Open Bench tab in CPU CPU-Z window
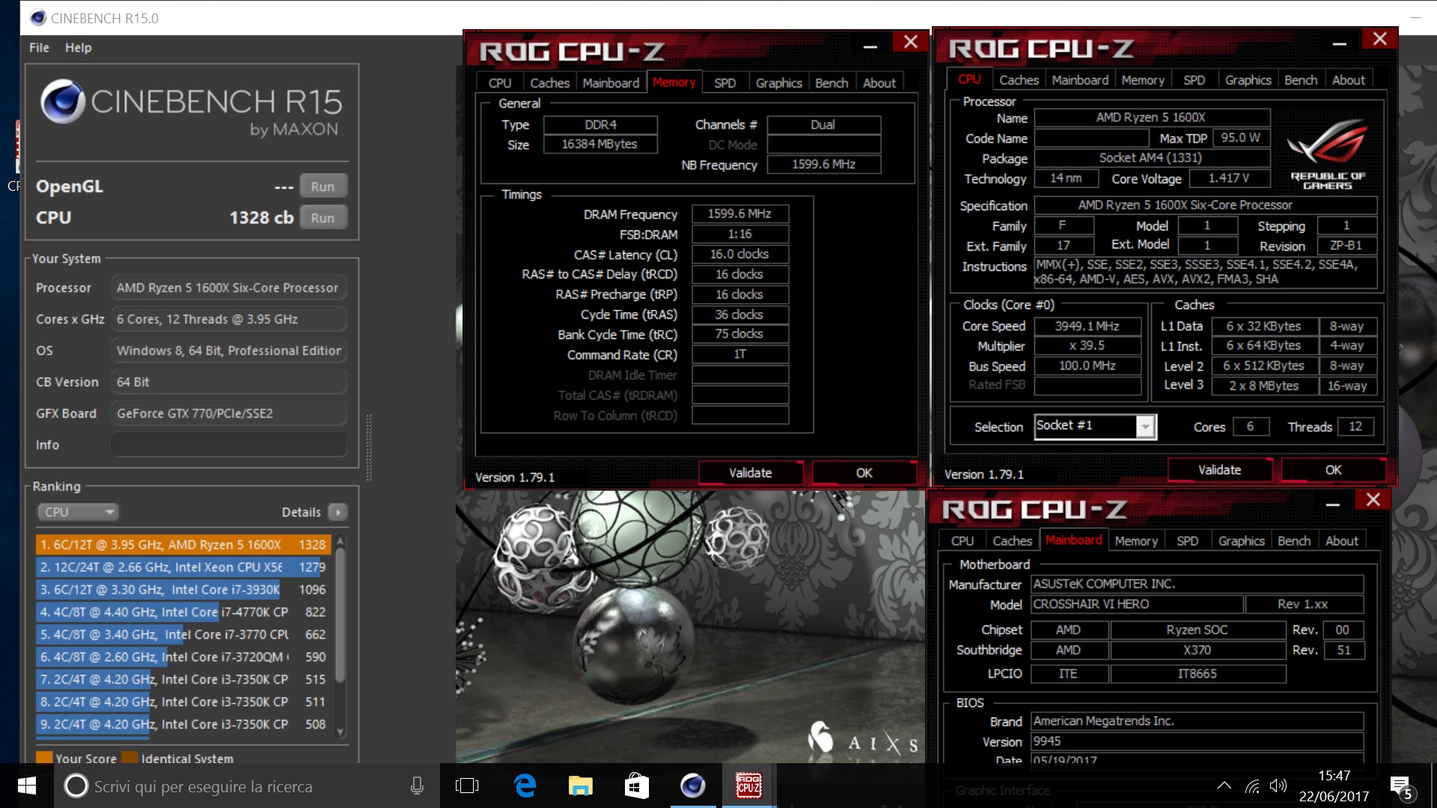The height and width of the screenshot is (808, 1437). 1301,80
